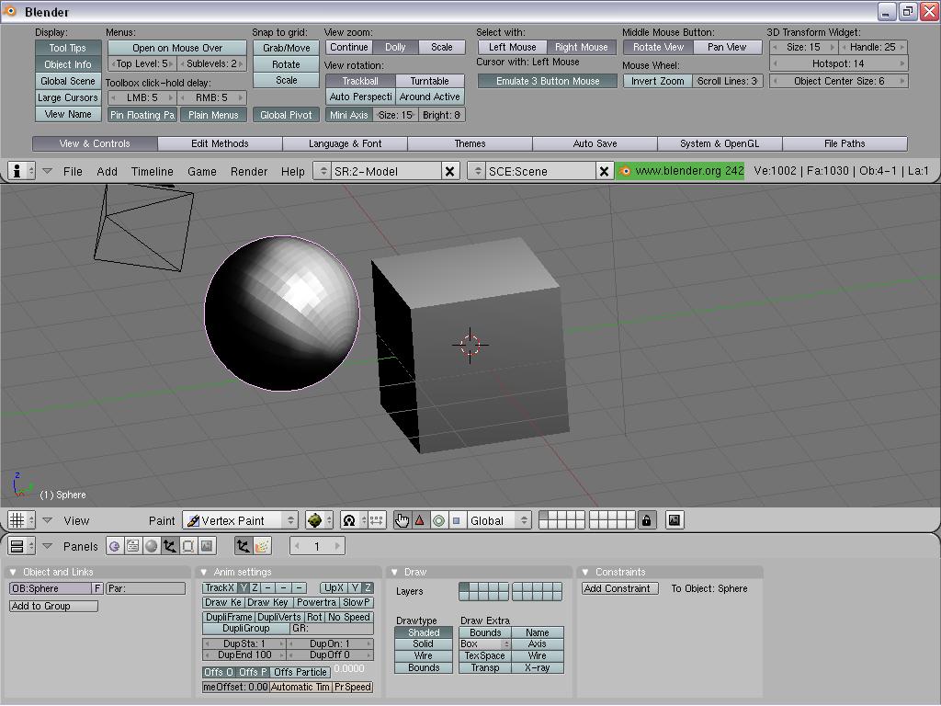The height and width of the screenshot is (706, 941).
Task: Click the Global Pivot button
Action: click(287, 115)
